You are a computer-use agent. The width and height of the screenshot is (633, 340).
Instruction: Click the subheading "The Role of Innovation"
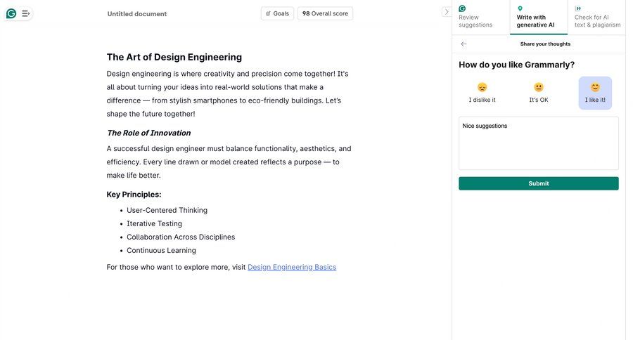(149, 133)
